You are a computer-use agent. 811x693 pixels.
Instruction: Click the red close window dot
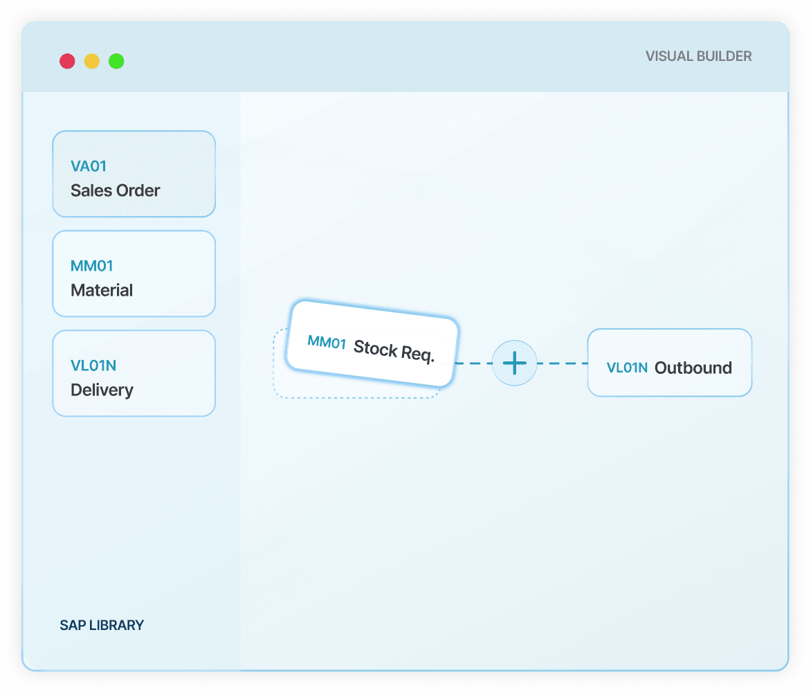[67, 61]
